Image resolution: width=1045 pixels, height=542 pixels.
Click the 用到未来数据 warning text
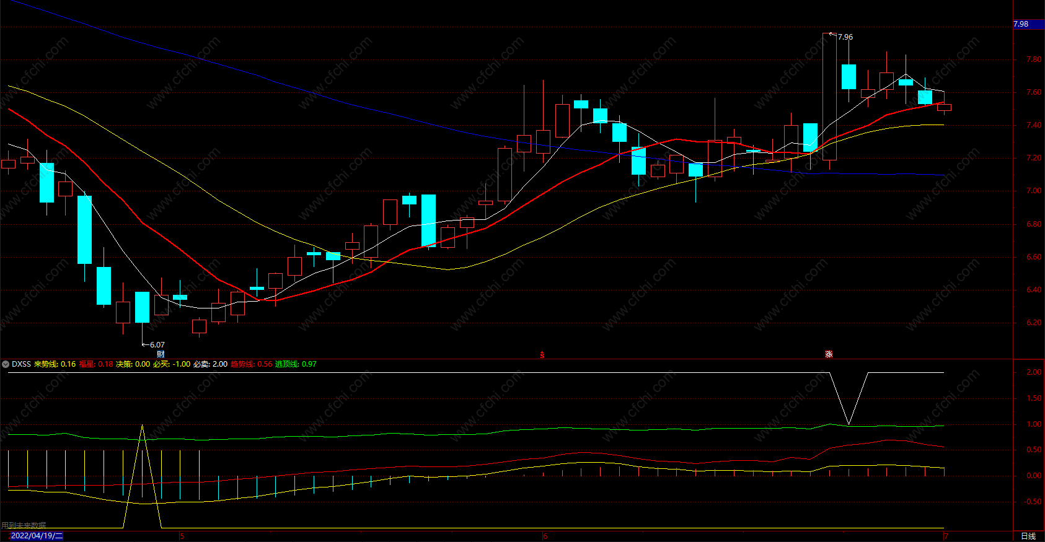(x=24, y=525)
